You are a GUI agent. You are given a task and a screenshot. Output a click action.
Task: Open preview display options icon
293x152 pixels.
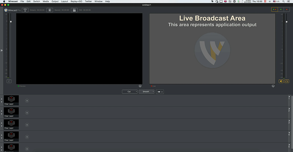click(140, 86)
